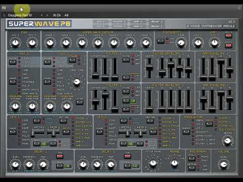Click the Wave 7 super wave detune knob
The image size is (243, 182).
(146, 43)
